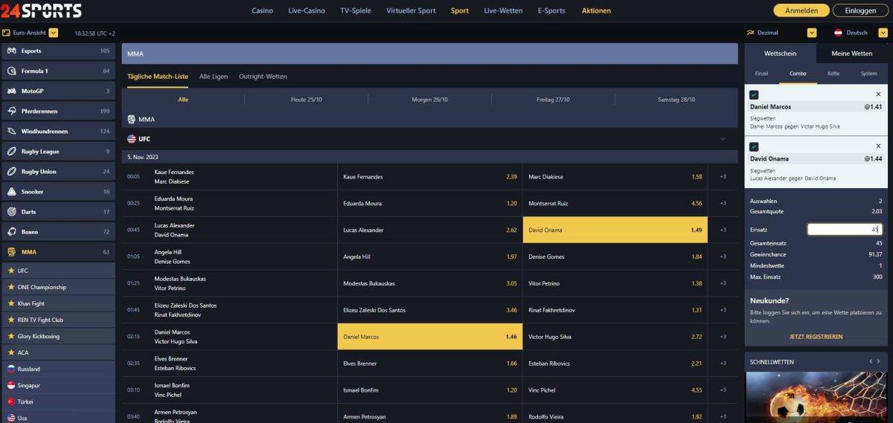Expand +3 markets for Kaue Fernandes match

tap(723, 176)
